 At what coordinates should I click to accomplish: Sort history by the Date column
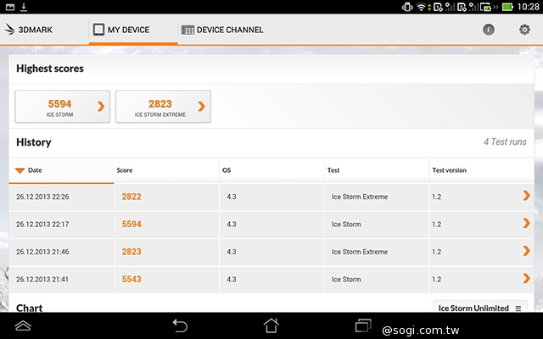(x=34, y=170)
